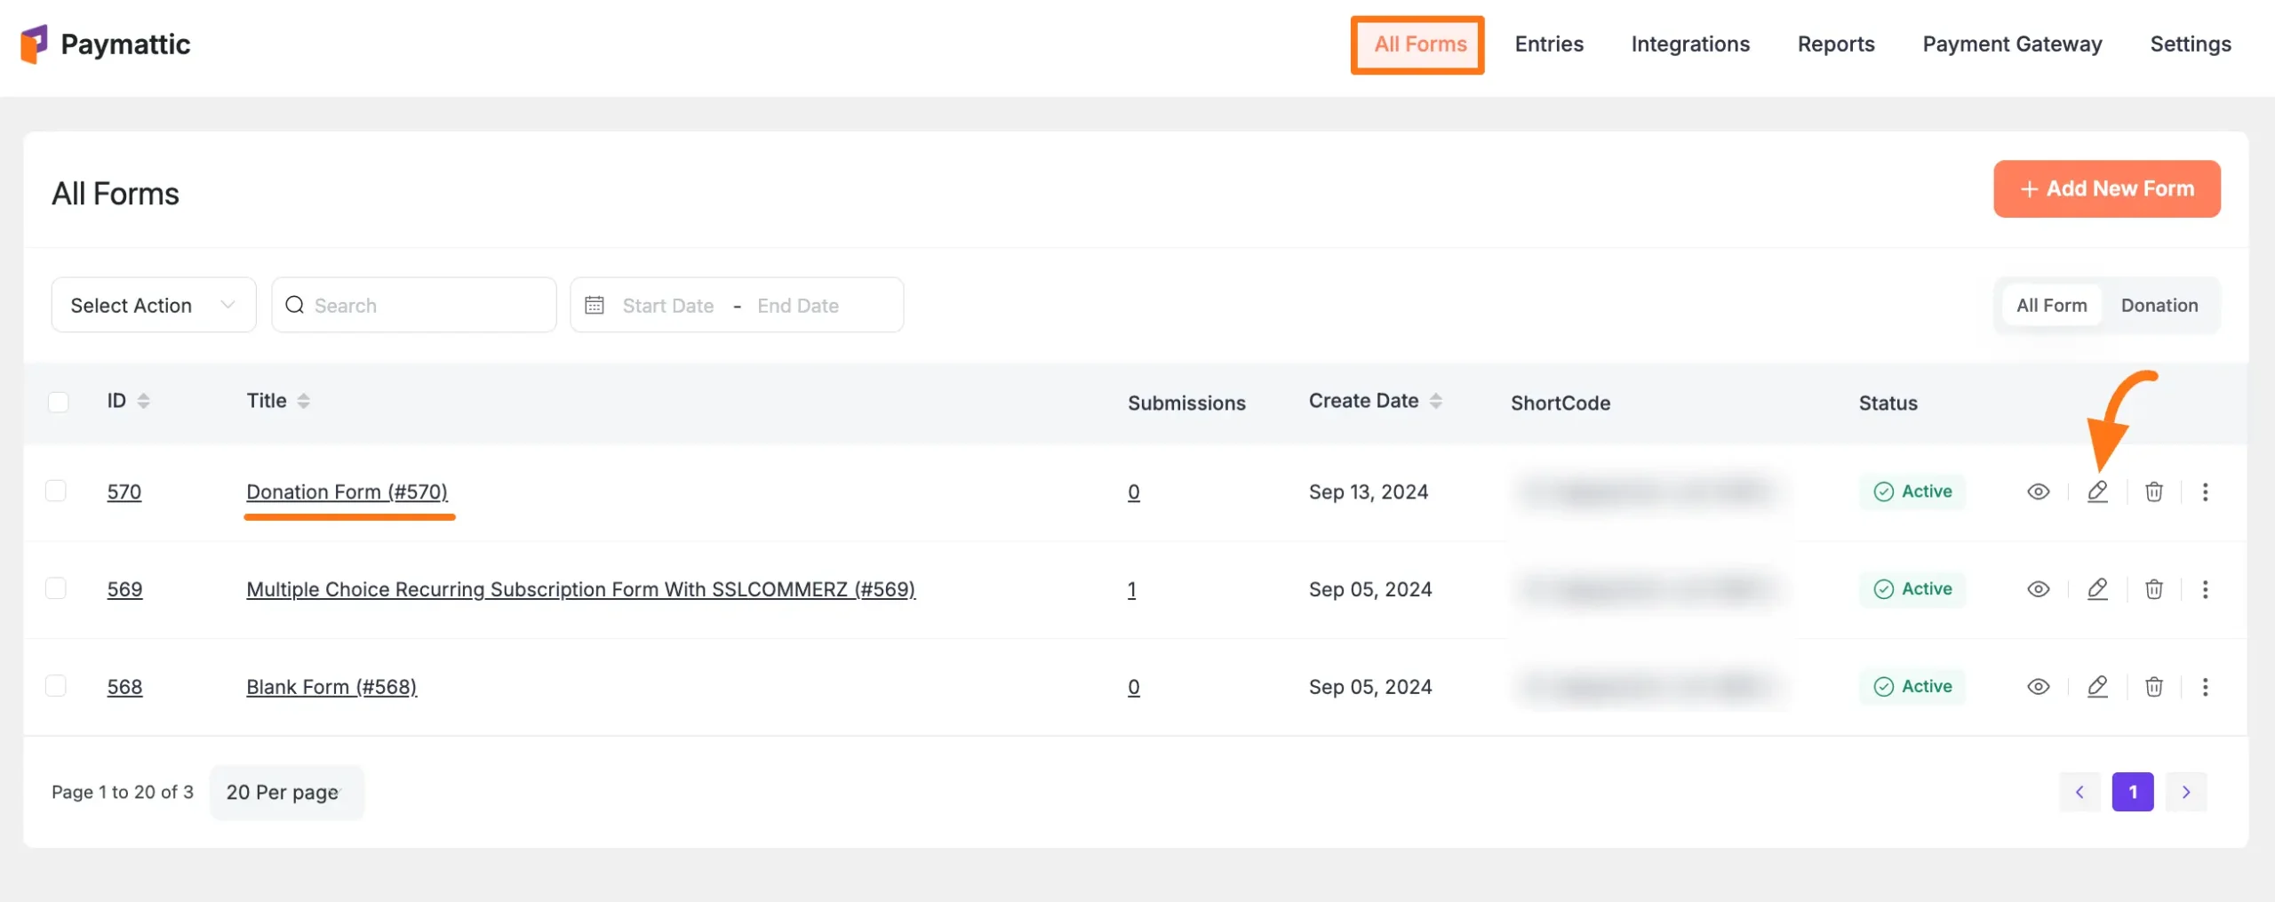Click the trash icon for Donation Form row
The width and height of the screenshot is (2275, 902).
pos(2153,491)
